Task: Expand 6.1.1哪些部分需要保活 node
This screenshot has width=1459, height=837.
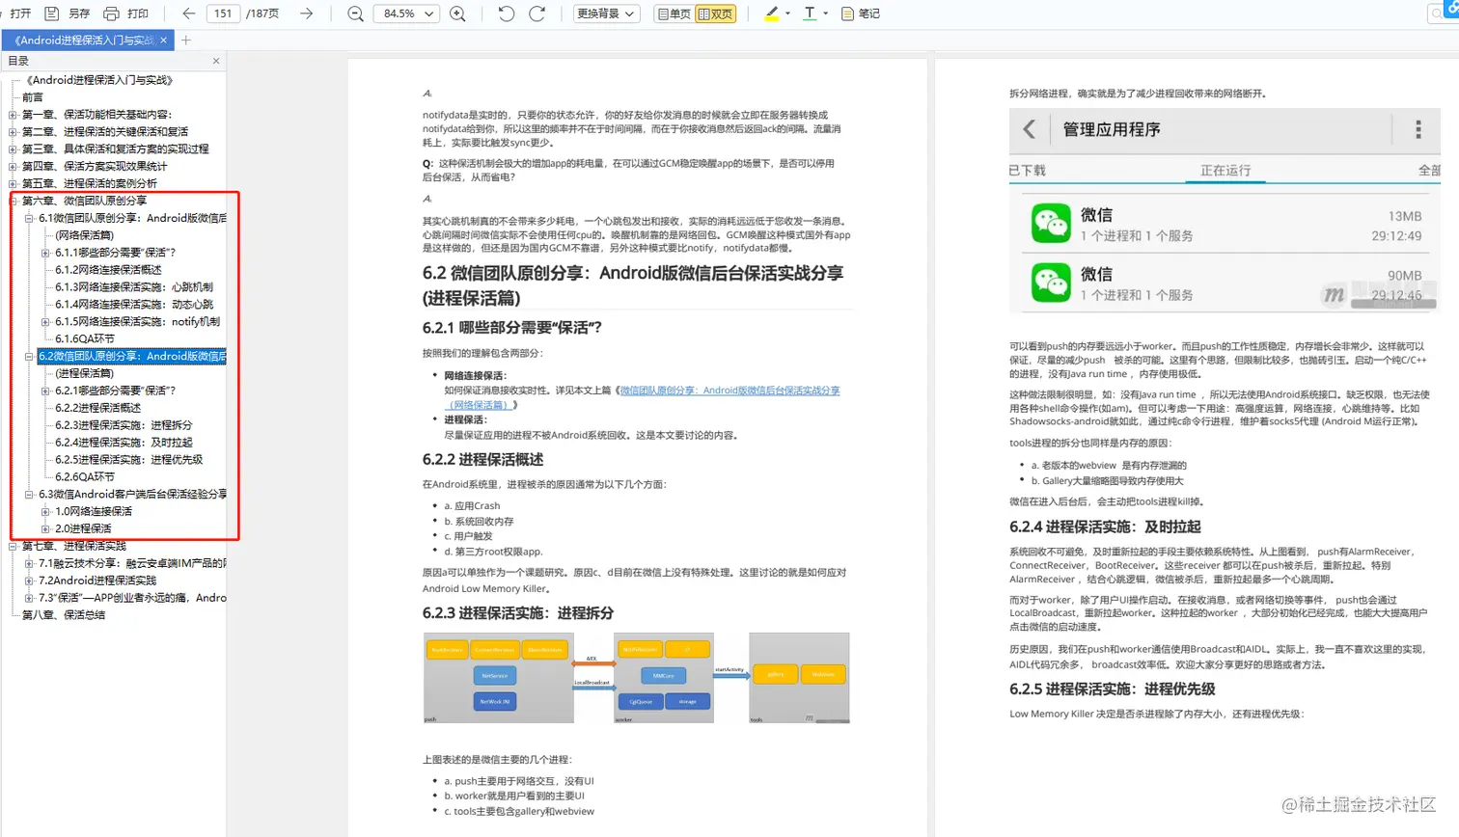Action: click(45, 253)
